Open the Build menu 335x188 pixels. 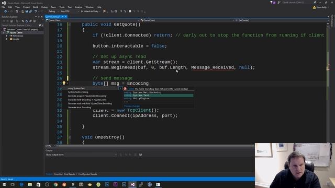[x=36, y=7]
